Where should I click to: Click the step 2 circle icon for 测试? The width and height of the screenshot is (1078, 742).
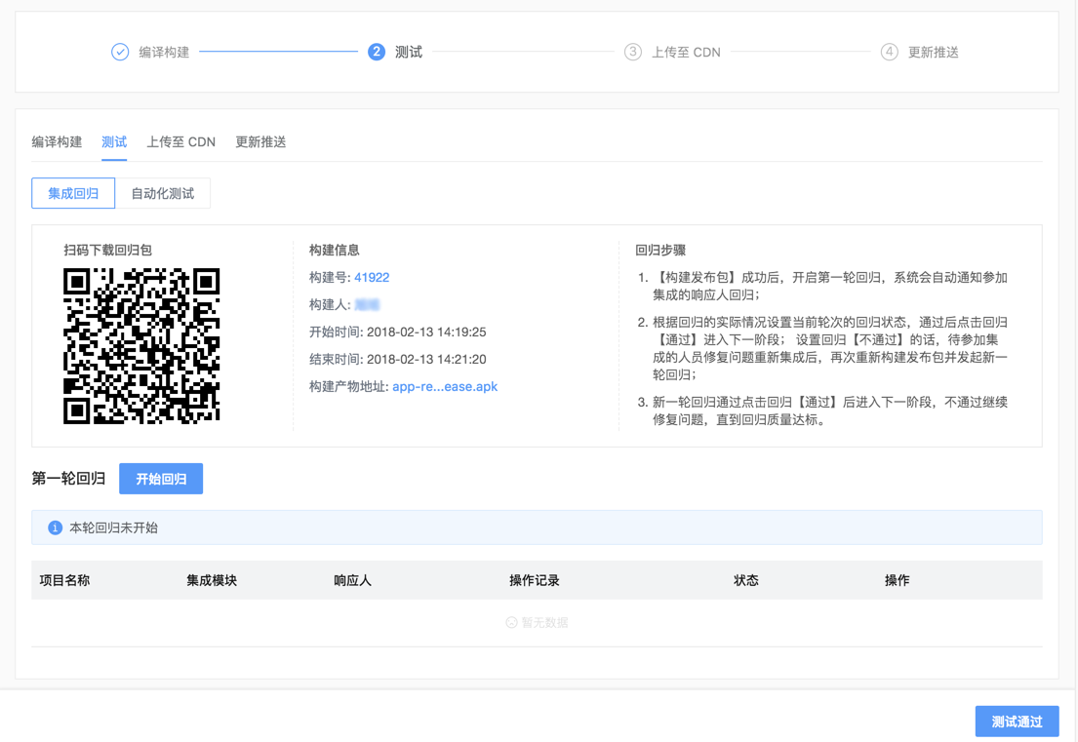click(x=376, y=53)
